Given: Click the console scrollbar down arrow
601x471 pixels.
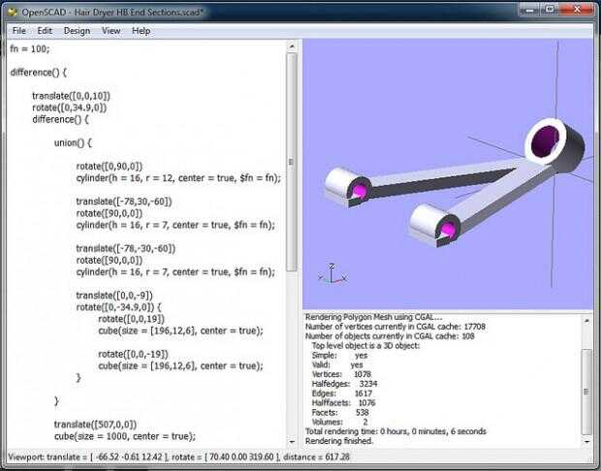Looking at the screenshot, I should coord(586,442).
